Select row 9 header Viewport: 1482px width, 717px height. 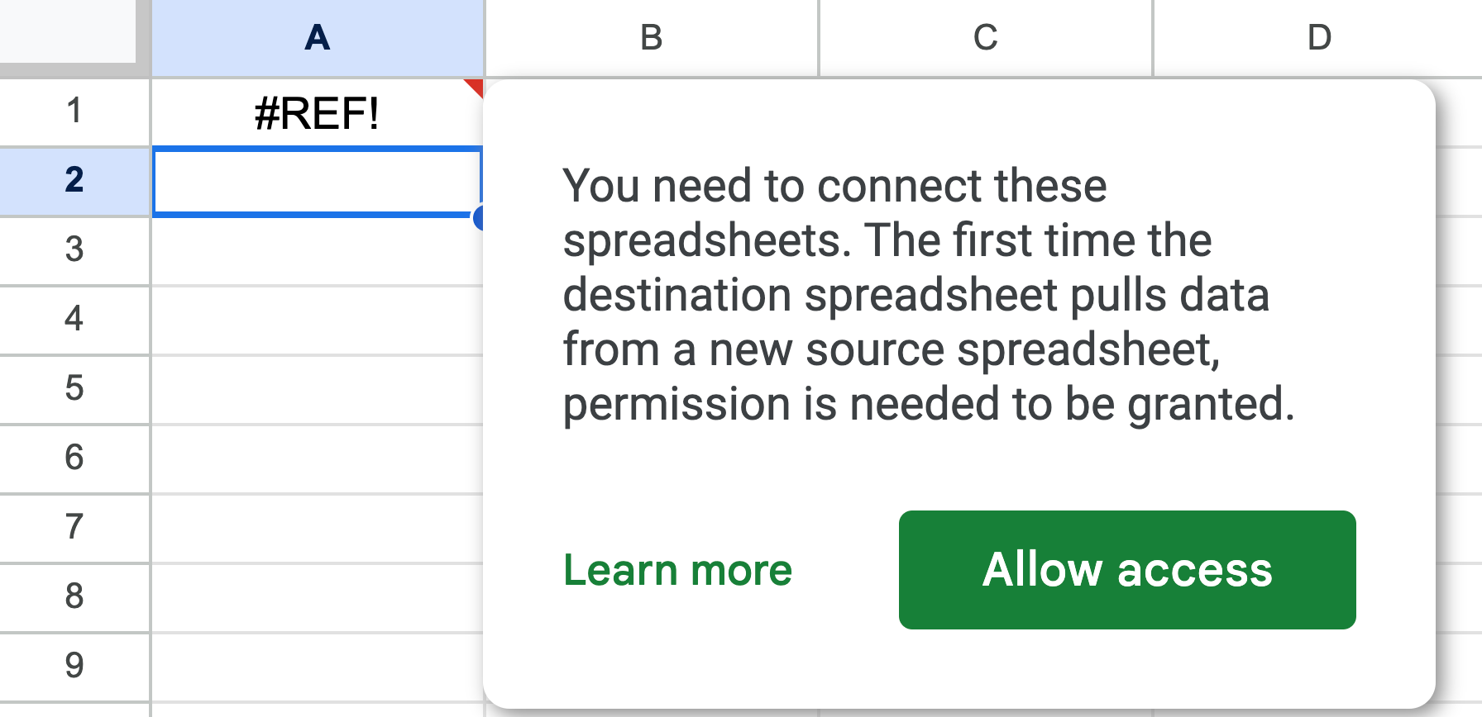(74, 665)
